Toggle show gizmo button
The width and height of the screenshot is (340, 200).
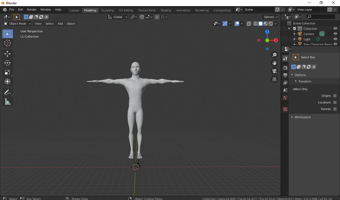pyautogui.click(x=225, y=24)
